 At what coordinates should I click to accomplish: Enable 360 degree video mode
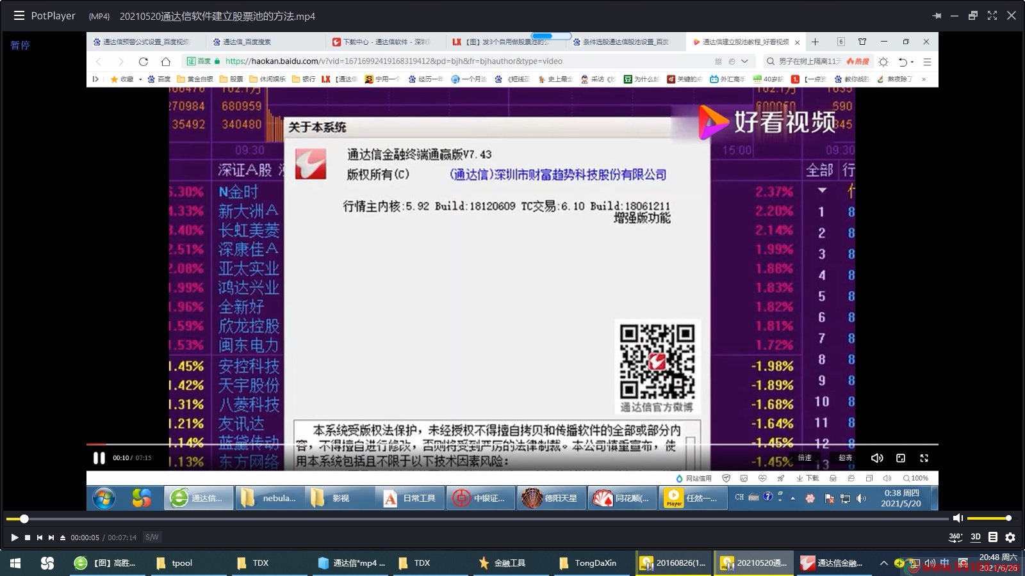(955, 538)
